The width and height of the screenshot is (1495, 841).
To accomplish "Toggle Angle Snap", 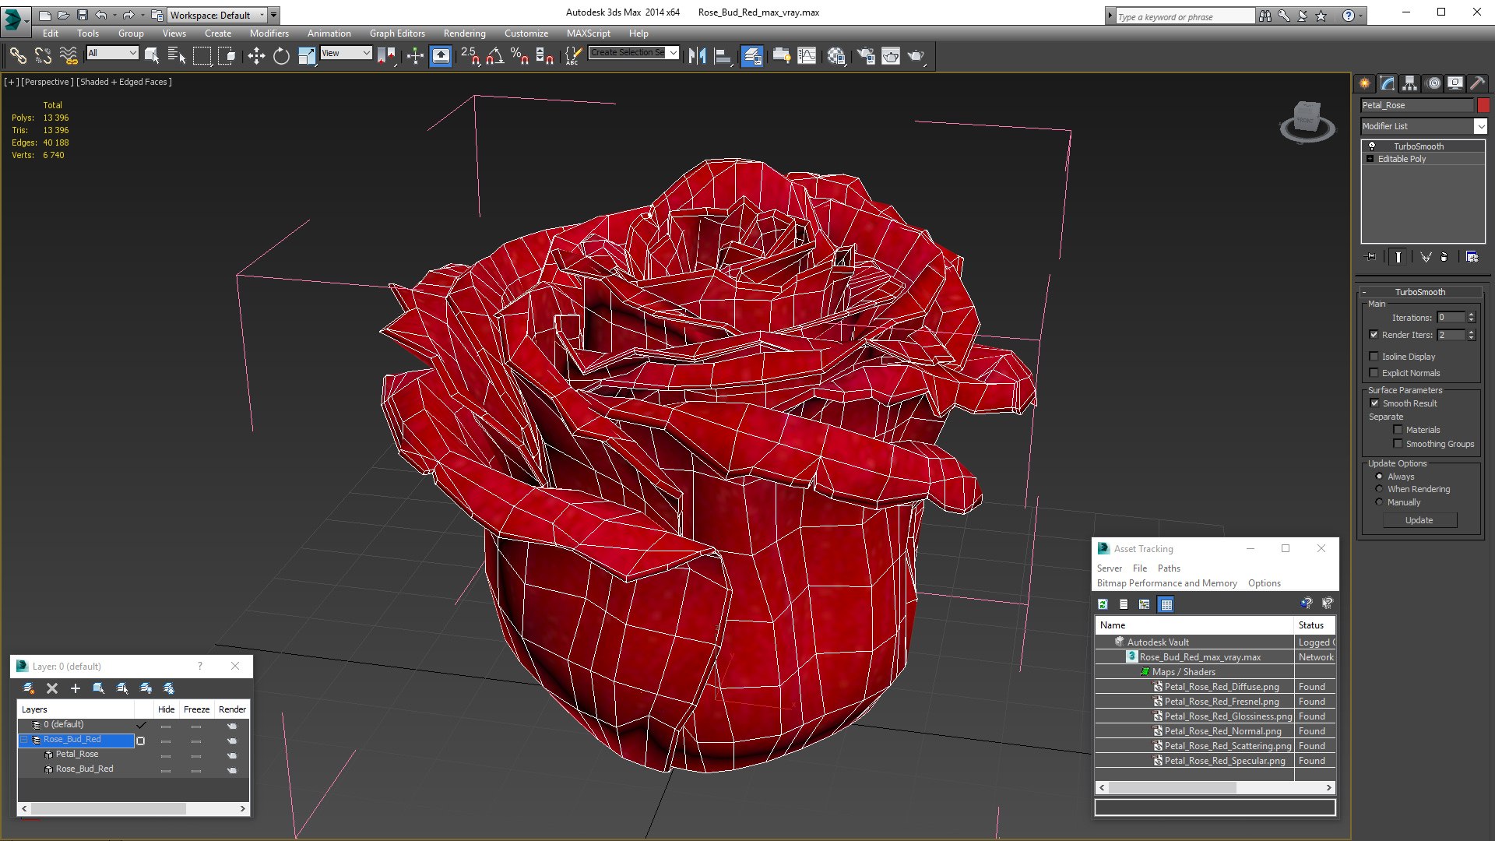I will [494, 55].
